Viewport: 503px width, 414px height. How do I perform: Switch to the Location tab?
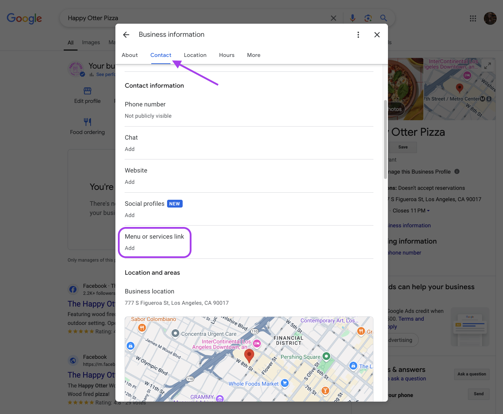coord(195,55)
